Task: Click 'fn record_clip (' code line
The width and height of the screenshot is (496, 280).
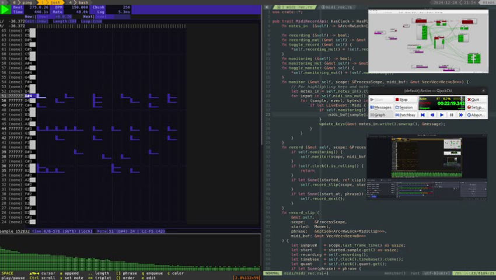Action: tap(300, 212)
